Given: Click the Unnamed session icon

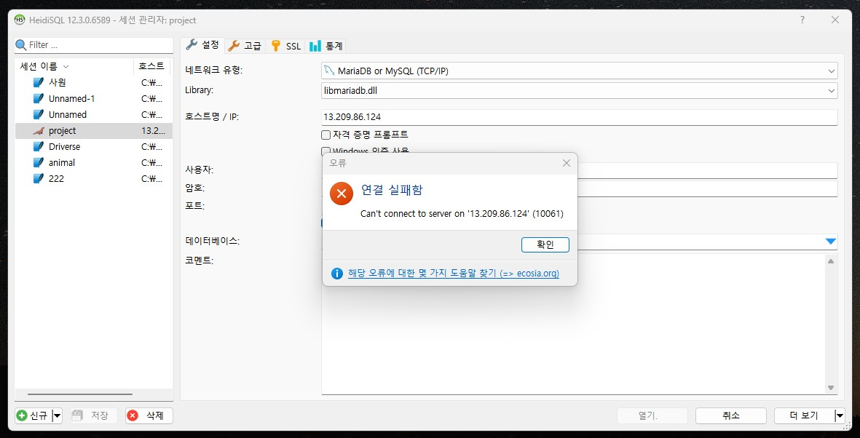Looking at the screenshot, I should click(38, 114).
